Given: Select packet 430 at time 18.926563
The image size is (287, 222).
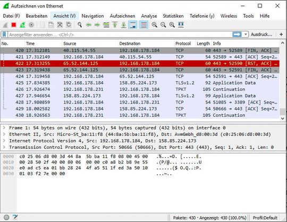Looking at the screenshot, I should [140, 115].
